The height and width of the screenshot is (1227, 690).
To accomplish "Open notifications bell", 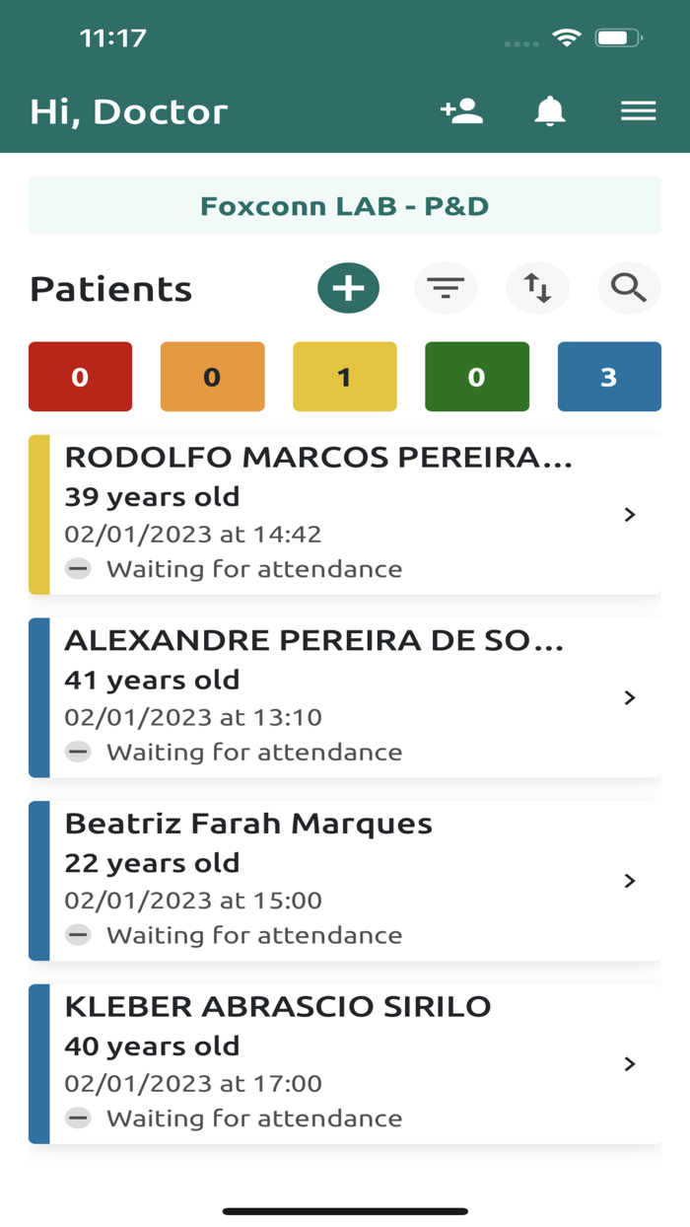I will point(550,110).
